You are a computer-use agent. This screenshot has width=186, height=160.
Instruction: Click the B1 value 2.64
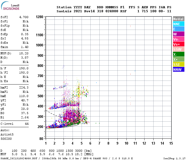25,117
